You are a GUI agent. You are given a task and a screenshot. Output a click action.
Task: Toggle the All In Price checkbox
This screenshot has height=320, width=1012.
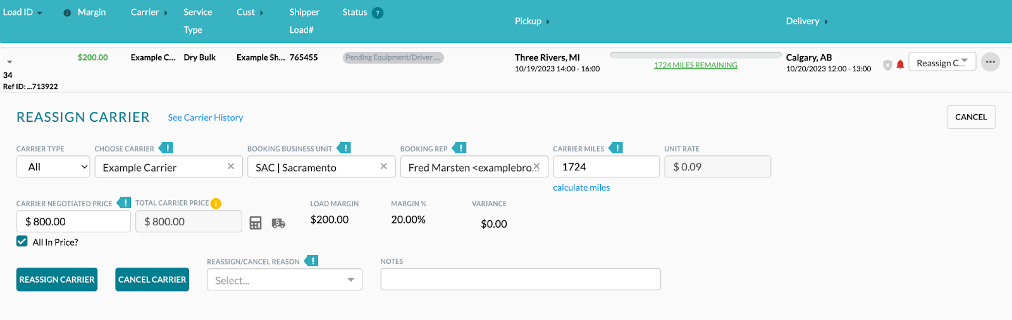(x=22, y=241)
